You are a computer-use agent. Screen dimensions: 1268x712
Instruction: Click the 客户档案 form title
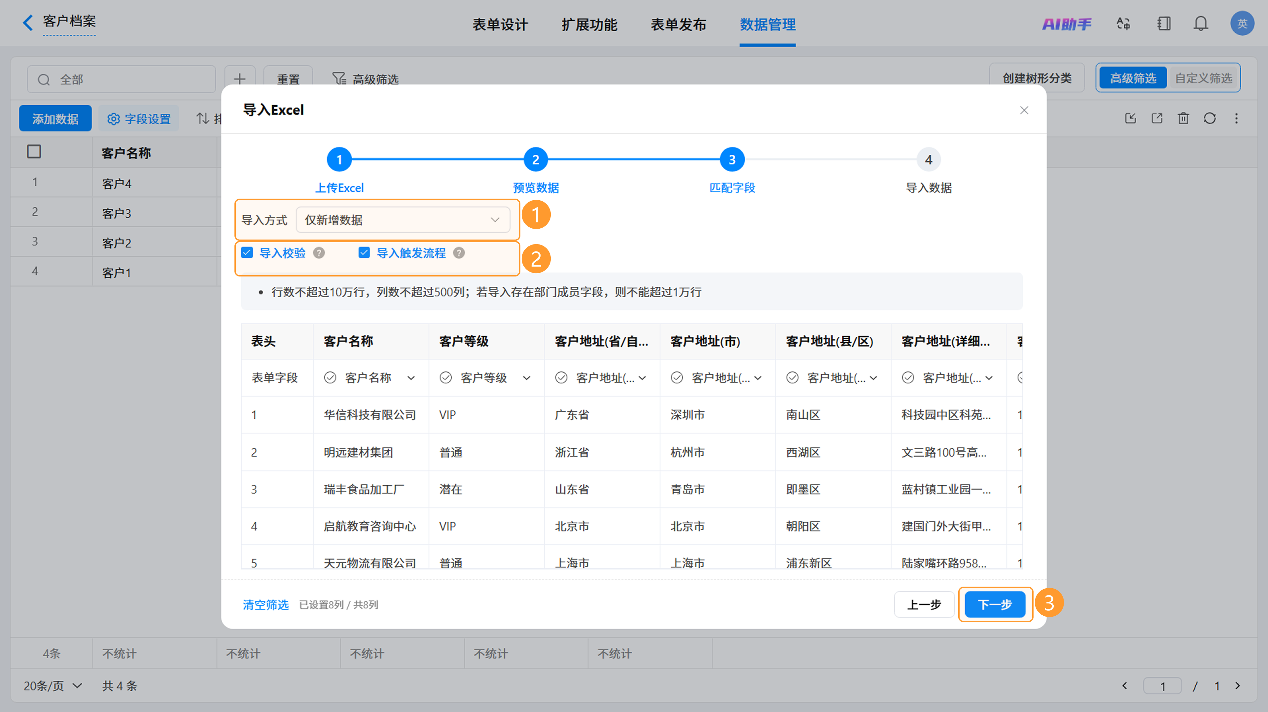pos(69,21)
